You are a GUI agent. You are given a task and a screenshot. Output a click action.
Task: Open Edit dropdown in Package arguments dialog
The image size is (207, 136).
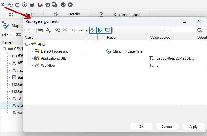tap(29, 30)
